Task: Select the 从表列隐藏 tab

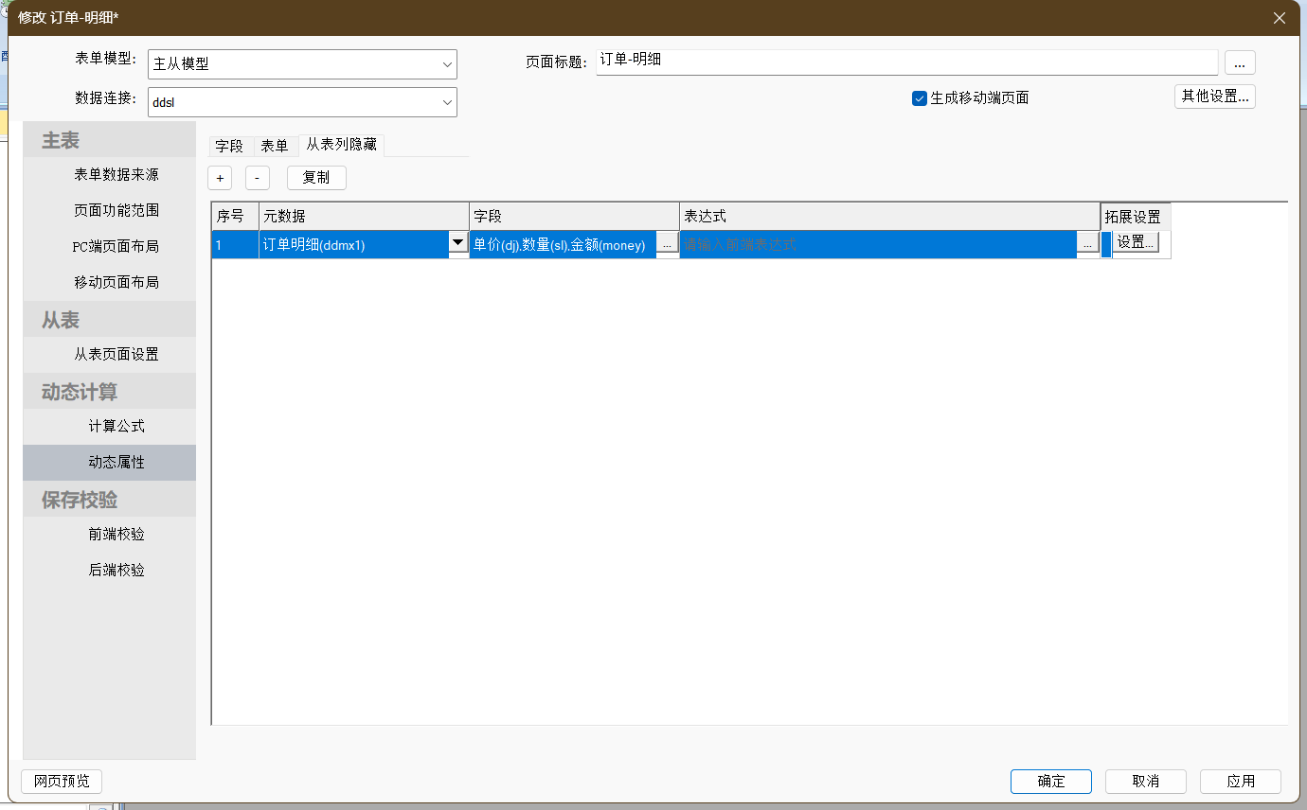Action: coord(341,145)
